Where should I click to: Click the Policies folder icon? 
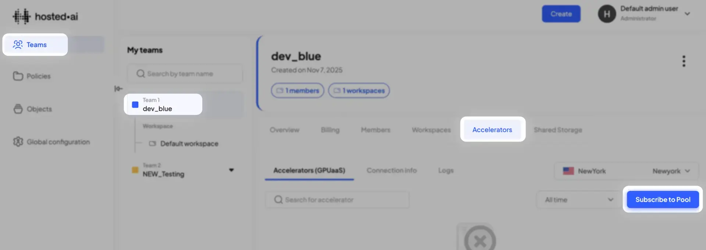click(18, 76)
